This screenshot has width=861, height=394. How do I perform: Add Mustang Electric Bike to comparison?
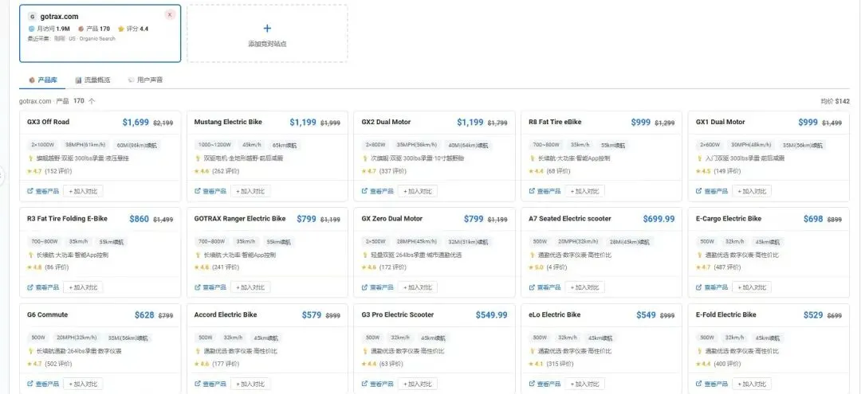coord(250,191)
